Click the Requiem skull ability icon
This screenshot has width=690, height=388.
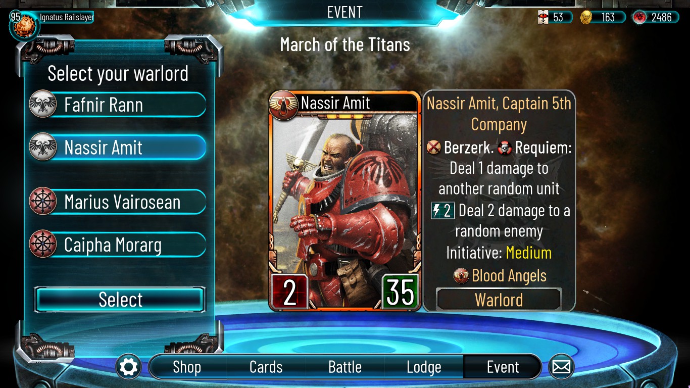[504, 148]
